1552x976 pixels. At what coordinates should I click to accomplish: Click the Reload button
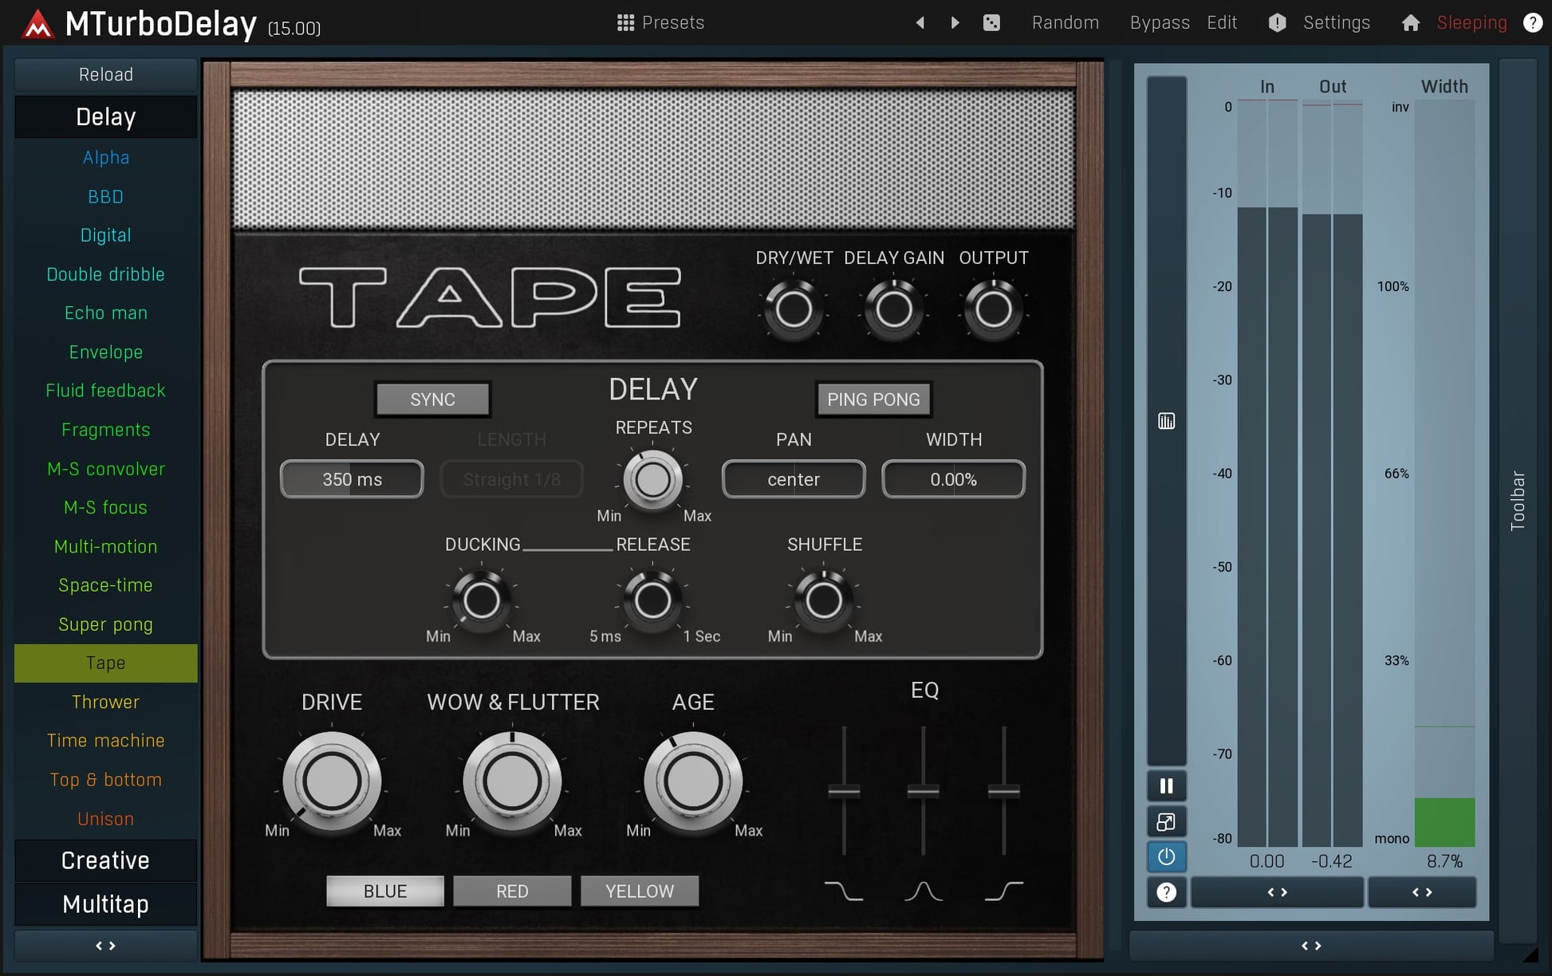pos(104,74)
